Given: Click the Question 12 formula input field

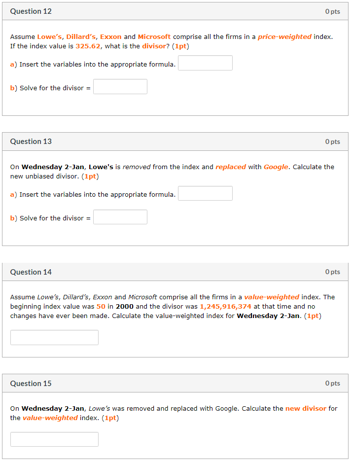Looking at the screenshot, I should coord(205,63).
